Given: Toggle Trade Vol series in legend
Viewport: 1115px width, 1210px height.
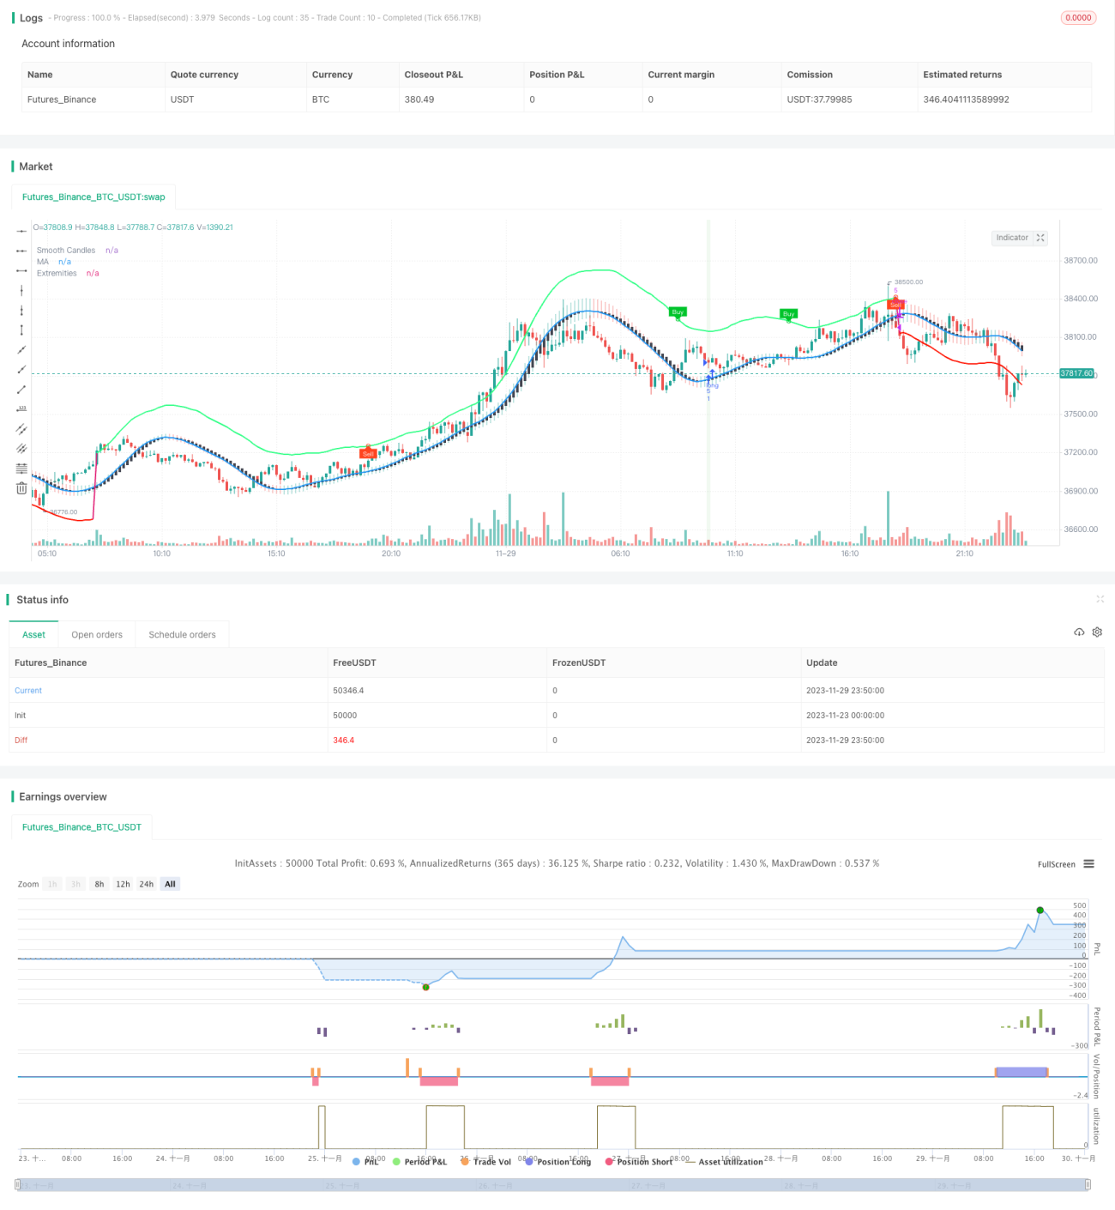Looking at the screenshot, I should (x=485, y=1161).
